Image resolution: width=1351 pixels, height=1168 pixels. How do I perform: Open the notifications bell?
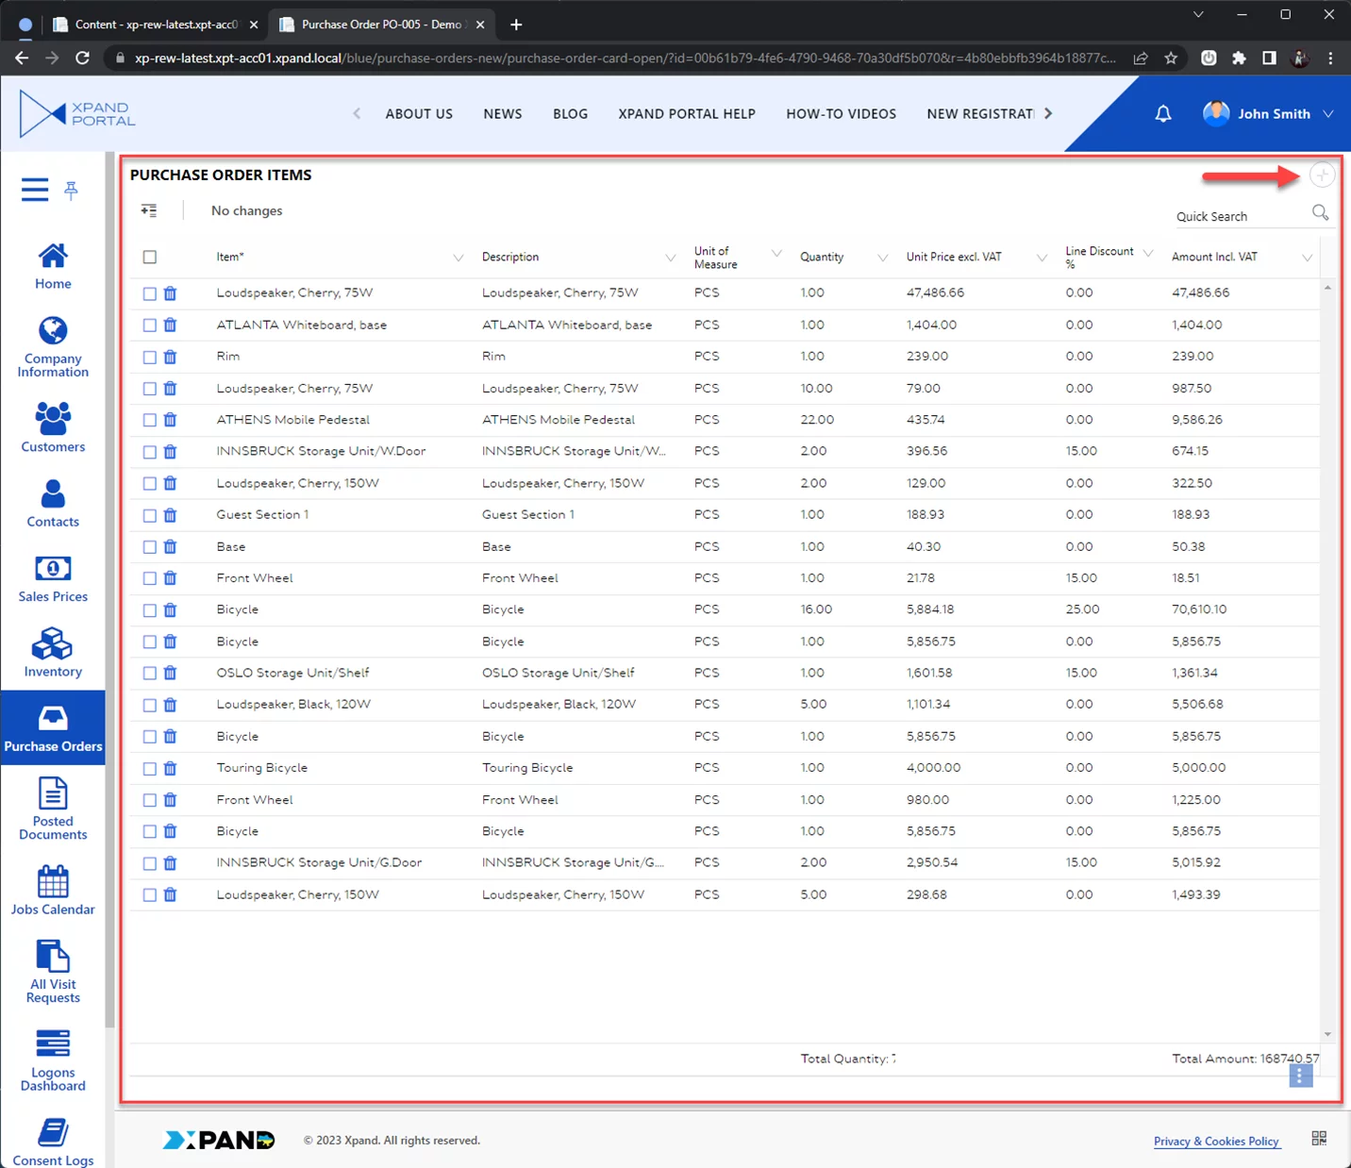1163,114
